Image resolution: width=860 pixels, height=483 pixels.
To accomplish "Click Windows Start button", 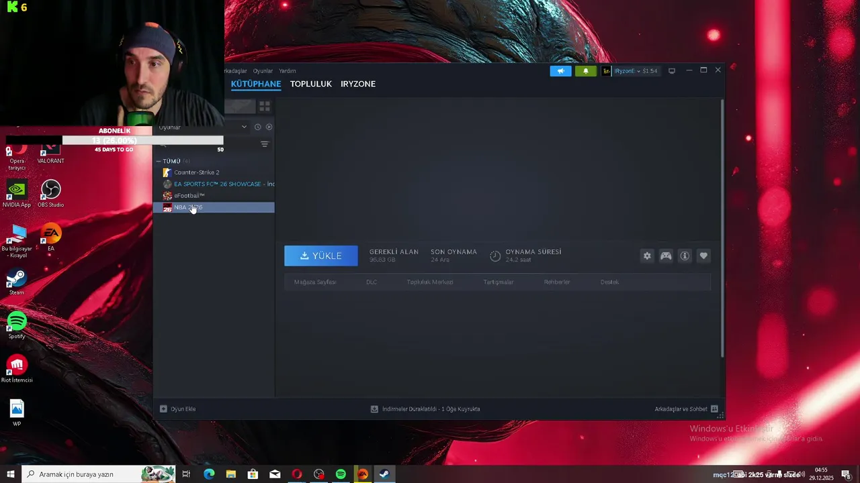I will pos(10,474).
